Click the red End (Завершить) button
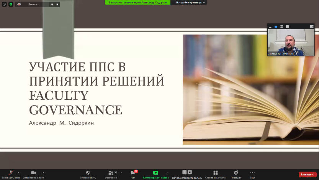The height and width of the screenshot is (180, 319). (x=308, y=174)
